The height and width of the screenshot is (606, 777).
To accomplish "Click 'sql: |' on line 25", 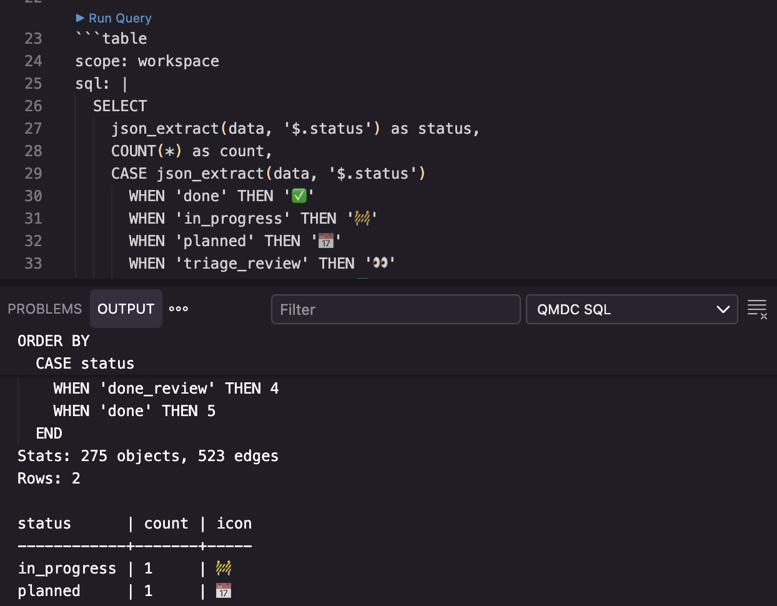I will tap(102, 84).
